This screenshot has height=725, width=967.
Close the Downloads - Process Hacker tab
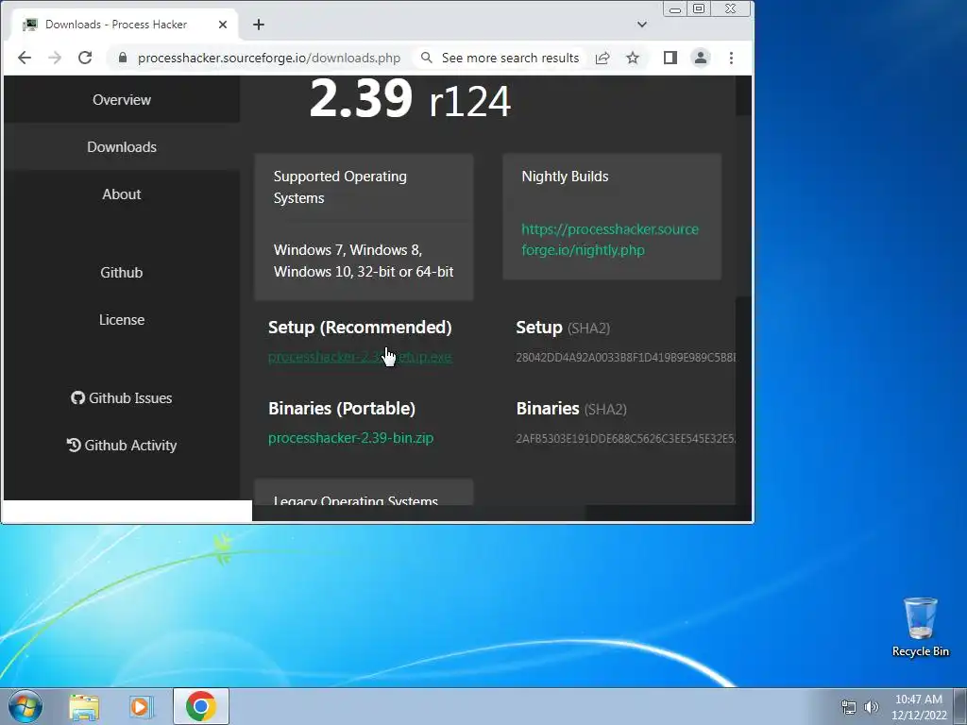pyautogui.click(x=223, y=25)
